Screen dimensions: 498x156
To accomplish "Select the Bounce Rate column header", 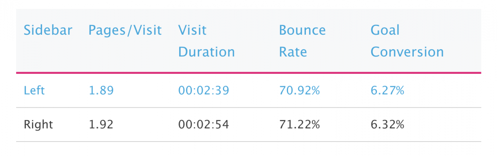I will click(x=302, y=41).
